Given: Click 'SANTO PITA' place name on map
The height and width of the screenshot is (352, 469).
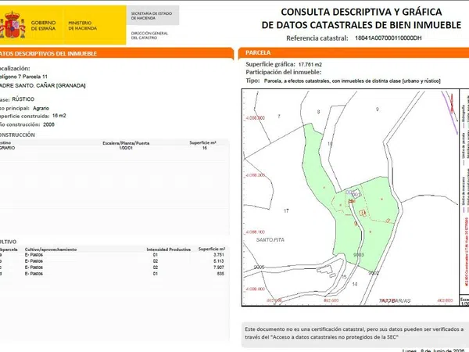Looking at the screenshot, I should (x=270, y=240).
